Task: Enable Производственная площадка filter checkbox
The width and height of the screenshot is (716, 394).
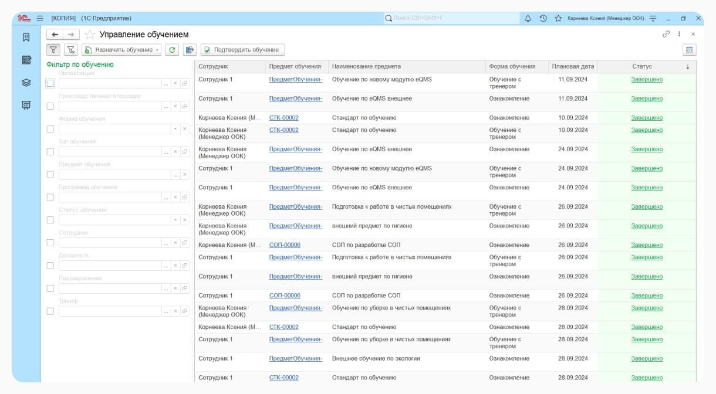Action: (50, 106)
